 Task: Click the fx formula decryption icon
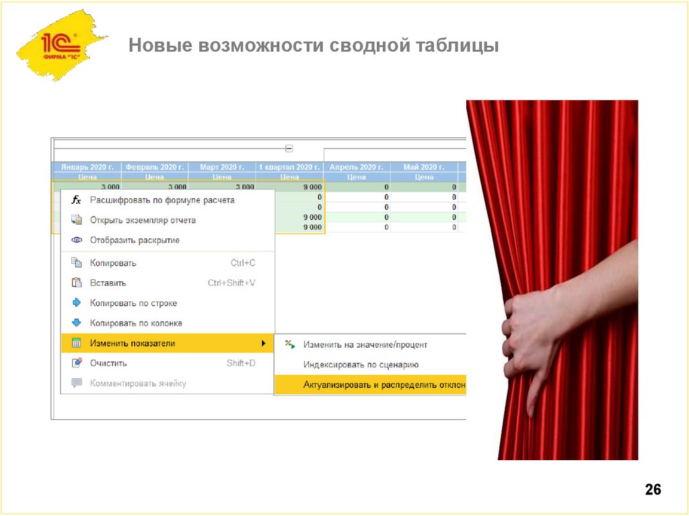[76, 200]
